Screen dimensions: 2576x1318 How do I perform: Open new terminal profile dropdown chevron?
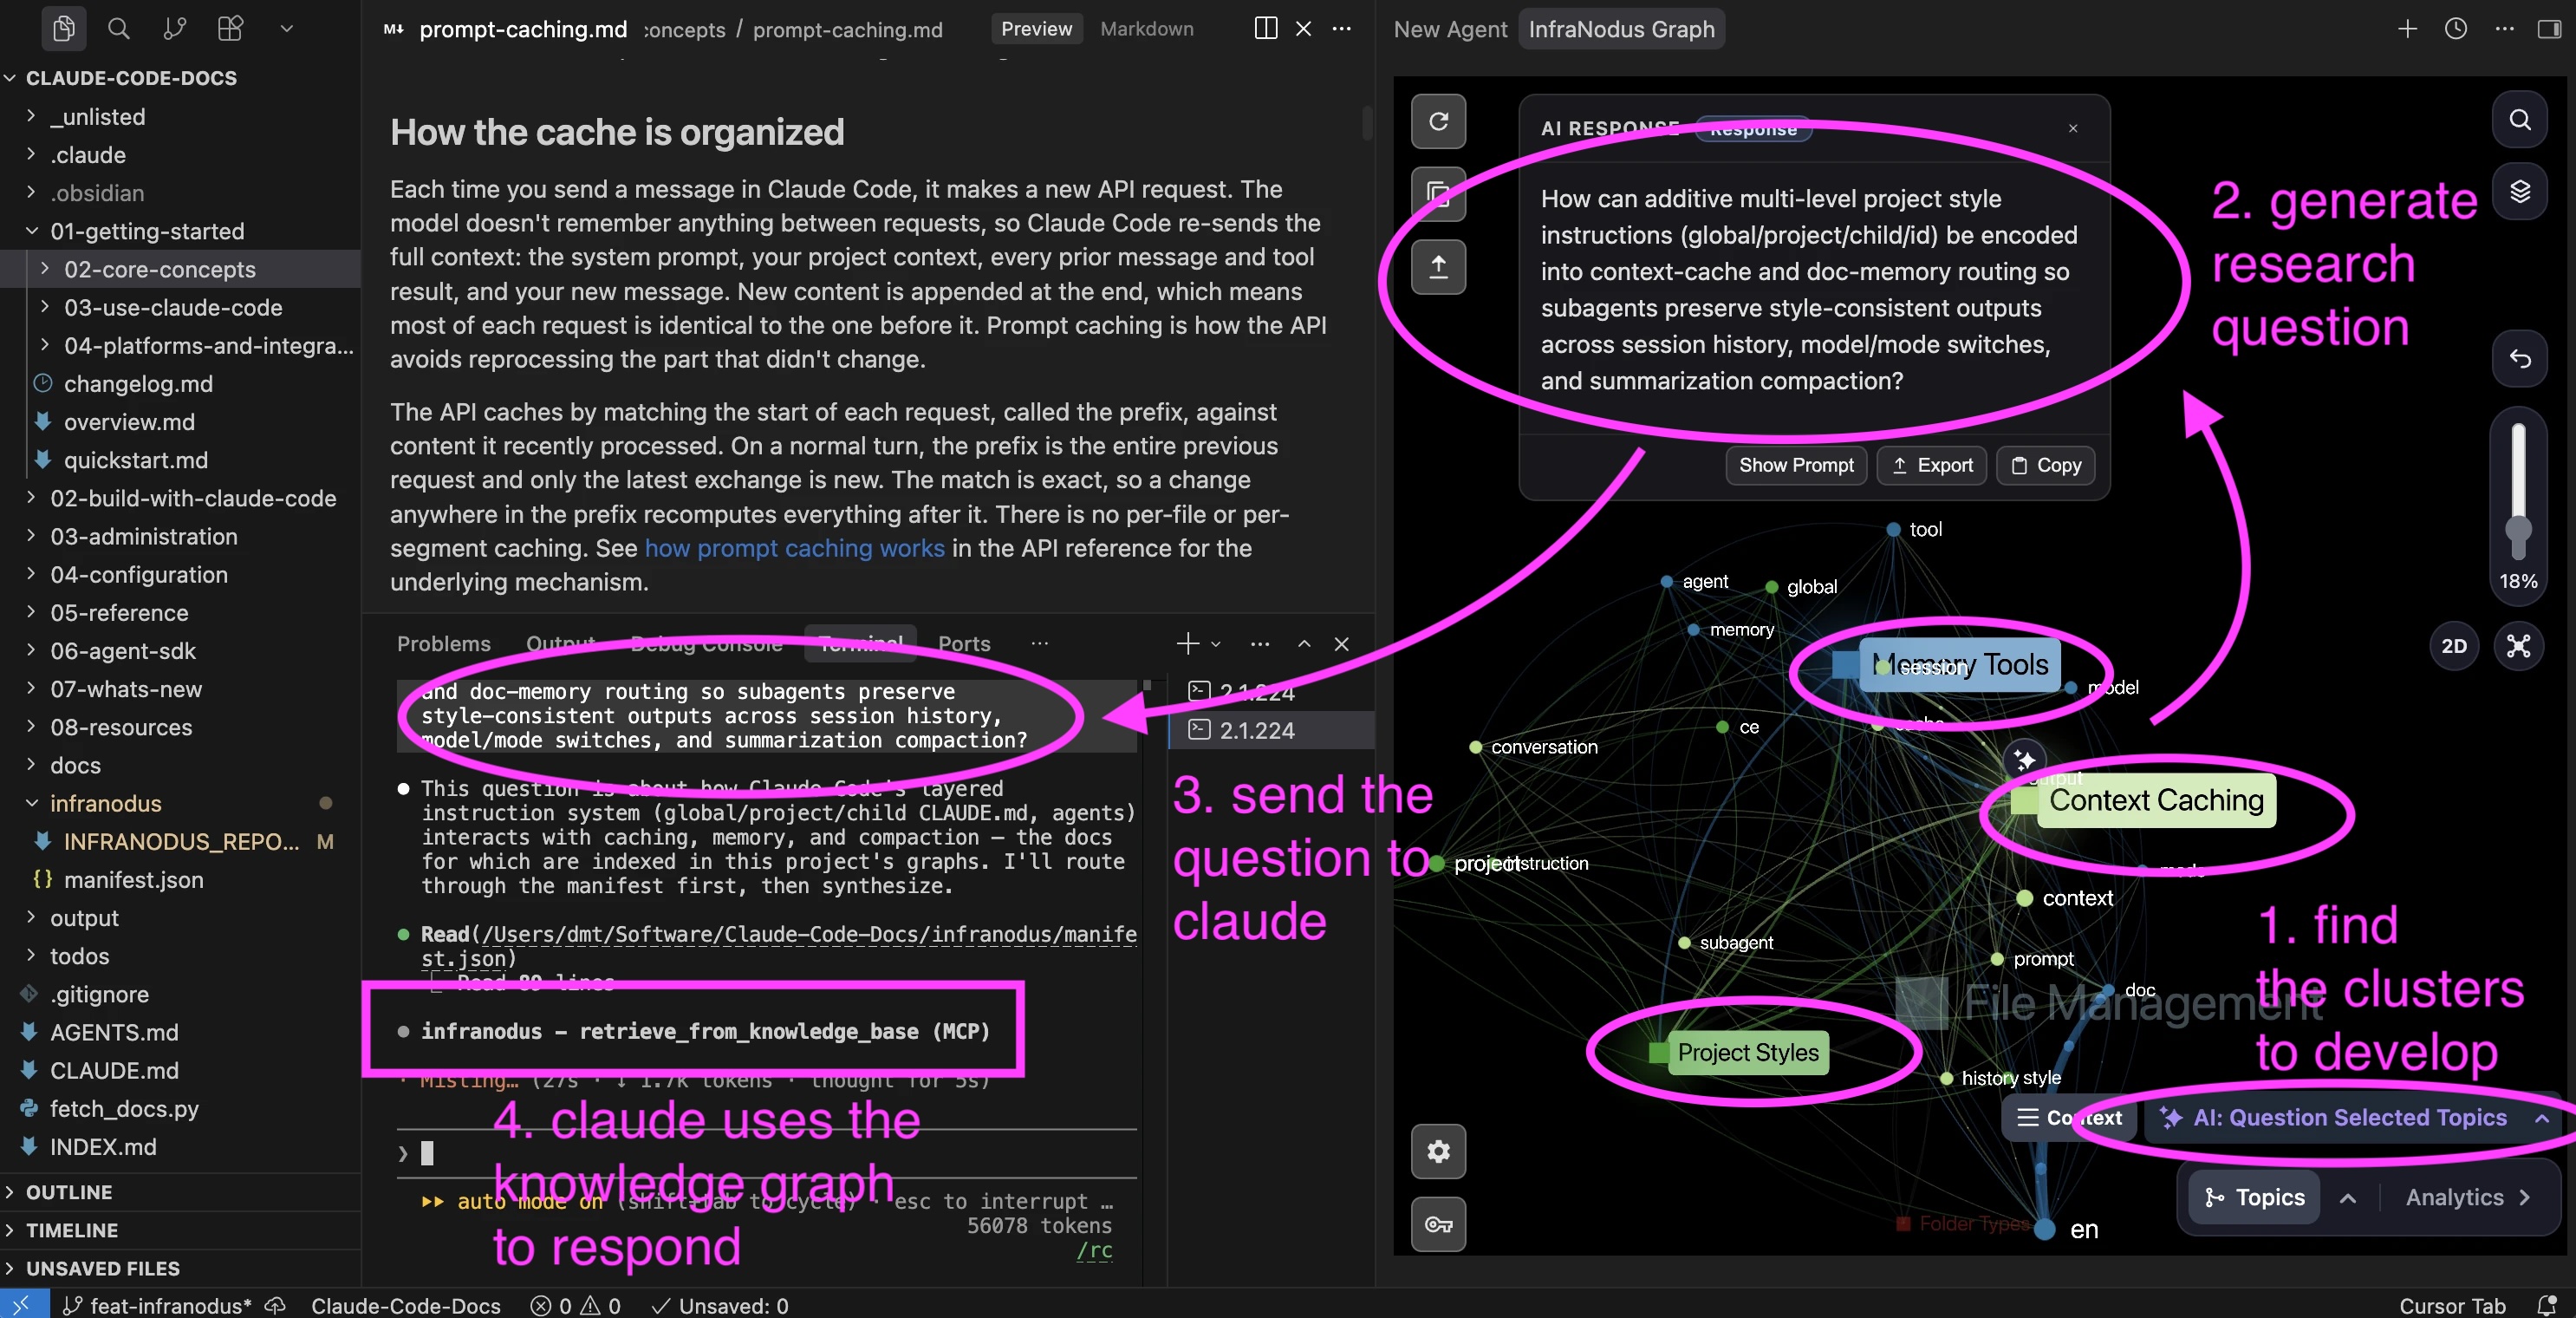(x=1216, y=644)
